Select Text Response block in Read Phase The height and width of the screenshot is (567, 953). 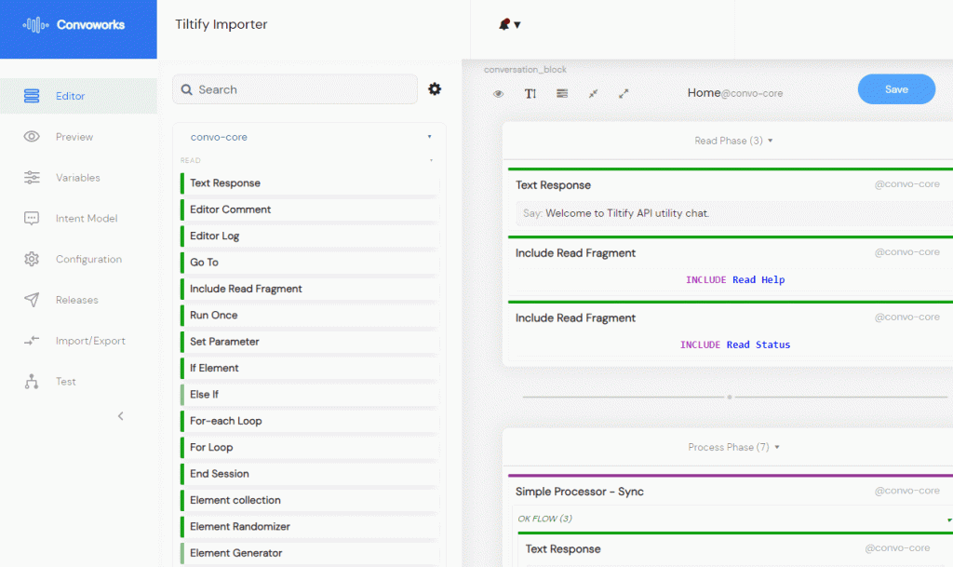click(553, 185)
